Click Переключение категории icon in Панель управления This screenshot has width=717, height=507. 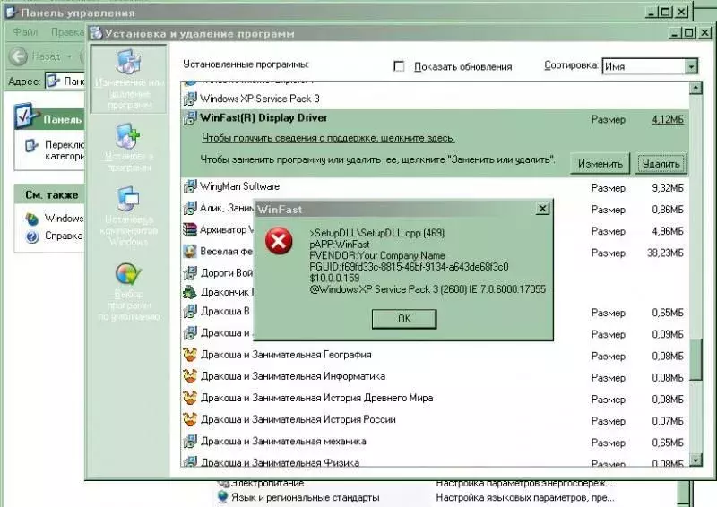pyautogui.click(x=31, y=145)
